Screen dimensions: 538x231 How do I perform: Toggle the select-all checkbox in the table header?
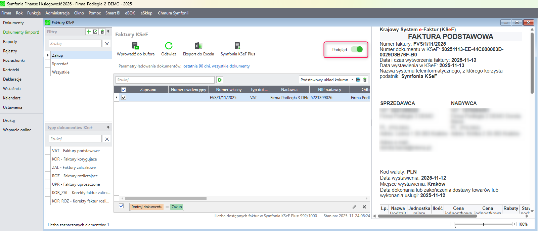tap(124, 90)
